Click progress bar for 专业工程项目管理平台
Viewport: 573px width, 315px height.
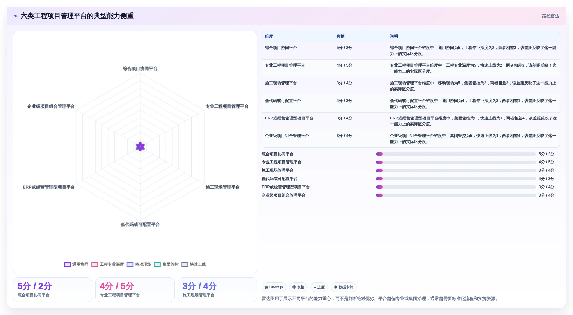[456, 162]
